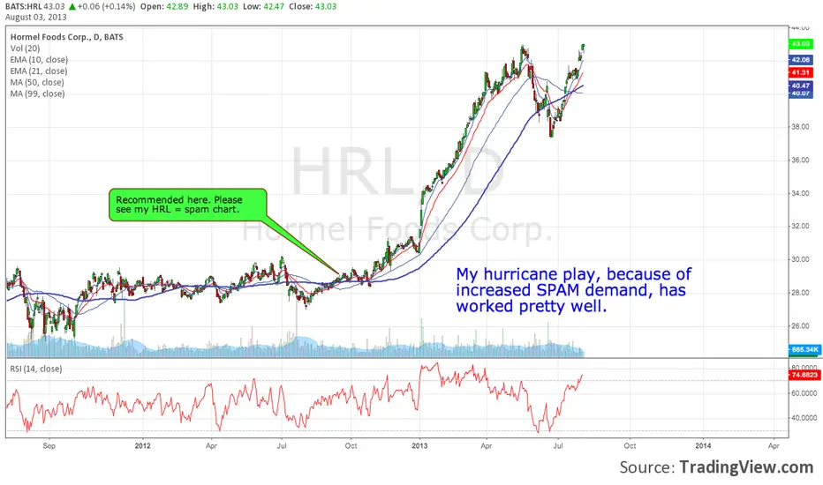Screen dimensions: 823x485
Task: Click the red 41.31 EMA price tag
Action: [800, 72]
